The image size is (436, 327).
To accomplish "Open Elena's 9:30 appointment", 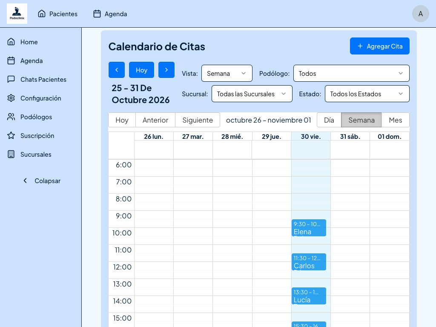I will 309,228.
